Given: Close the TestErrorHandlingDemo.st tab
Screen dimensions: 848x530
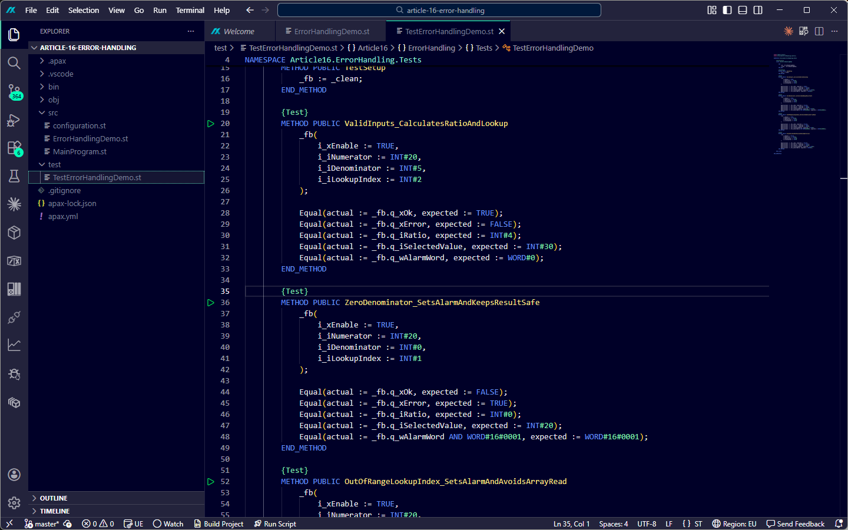Looking at the screenshot, I should pyautogui.click(x=502, y=31).
